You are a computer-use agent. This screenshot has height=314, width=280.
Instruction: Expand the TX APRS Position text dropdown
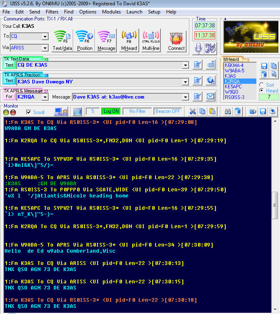pos(185,82)
